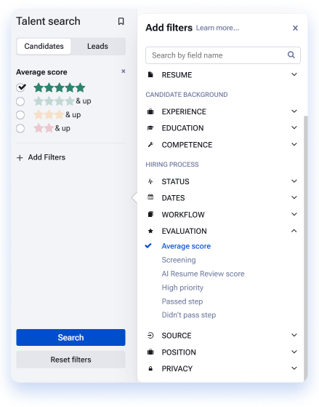Image resolution: width=319 pixels, height=407 pixels.
Task: Click the Education graduation cap icon
Action: click(x=150, y=128)
